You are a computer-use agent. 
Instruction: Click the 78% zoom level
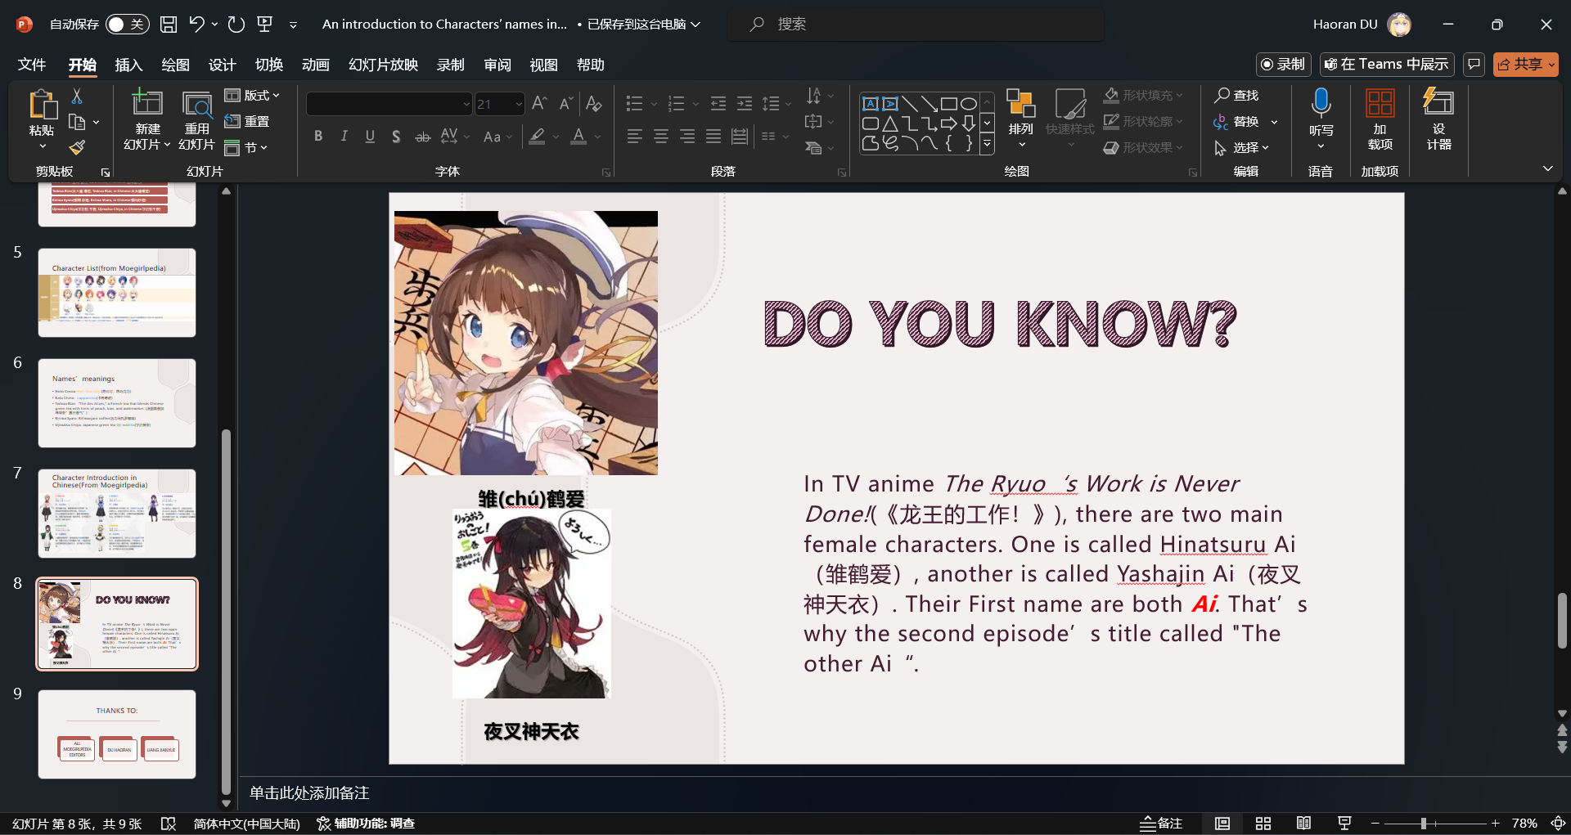[x=1524, y=824]
